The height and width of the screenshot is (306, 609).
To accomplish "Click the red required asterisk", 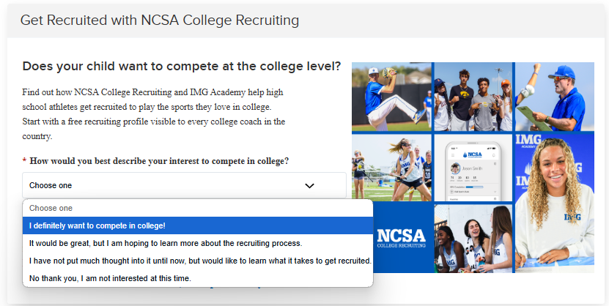I will point(24,161).
